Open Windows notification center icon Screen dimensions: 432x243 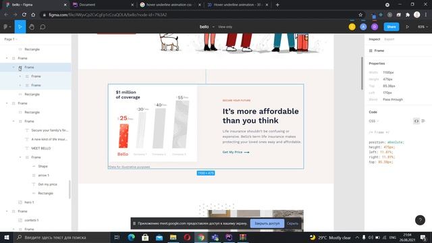(423, 237)
